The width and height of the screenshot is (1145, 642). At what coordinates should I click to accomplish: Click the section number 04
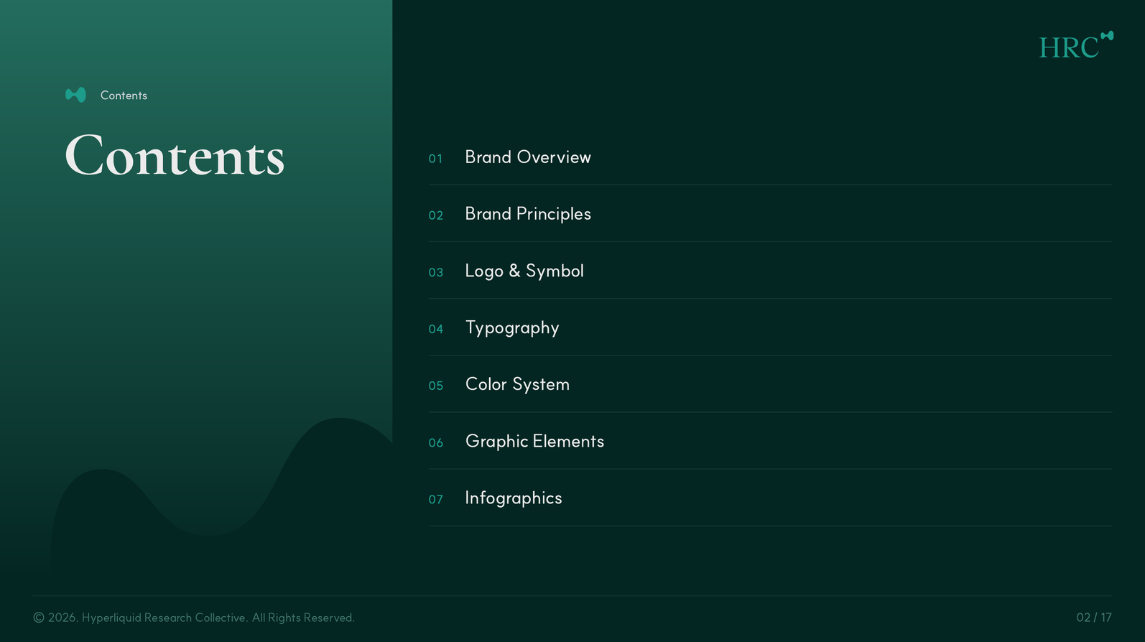pyautogui.click(x=435, y=330)
